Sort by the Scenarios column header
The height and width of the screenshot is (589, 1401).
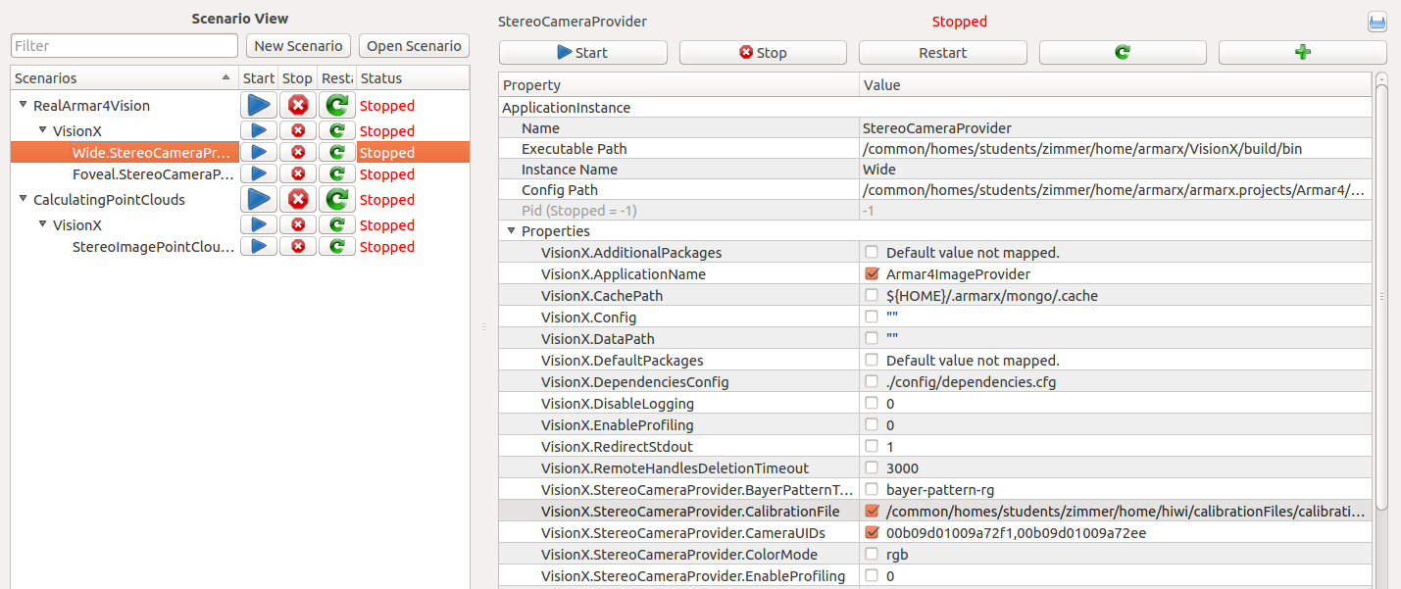[125, 77]
